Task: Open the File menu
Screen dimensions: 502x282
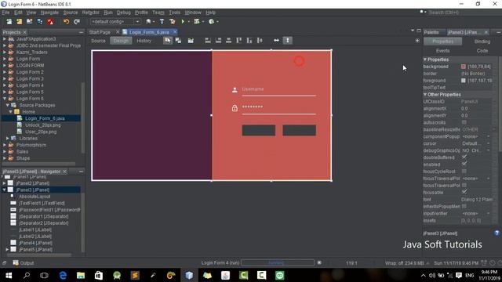Action: tap(5, 13)
